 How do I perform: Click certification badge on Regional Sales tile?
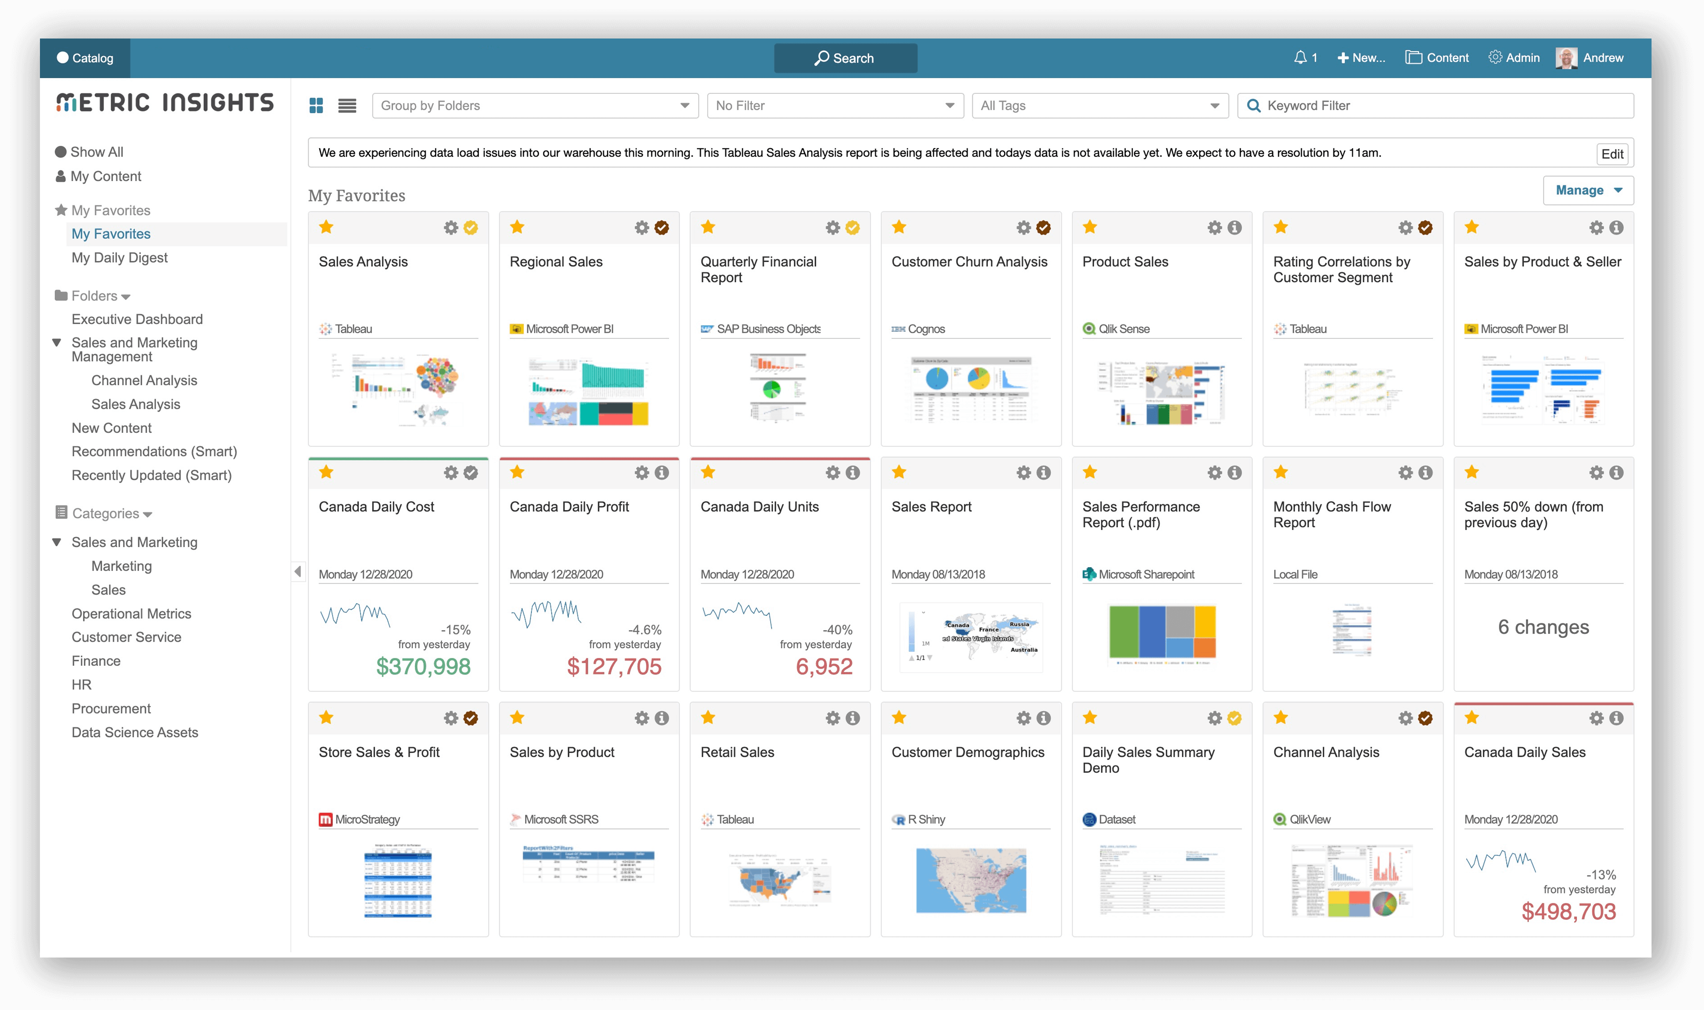pos(661,227)
